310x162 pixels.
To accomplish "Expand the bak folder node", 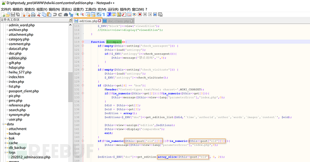I will point(5,138).
